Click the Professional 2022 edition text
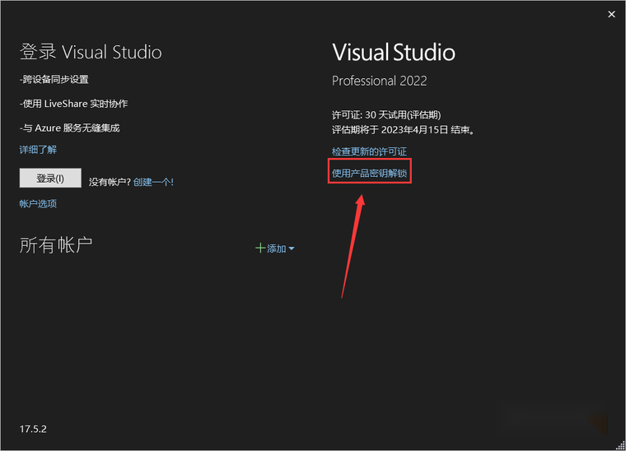Image resolution: width=626 pixels, height=451 pixels. coord(379,81)
